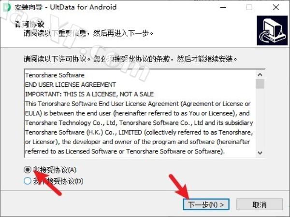Click the UltData app icon in title bar

(7, 7)
